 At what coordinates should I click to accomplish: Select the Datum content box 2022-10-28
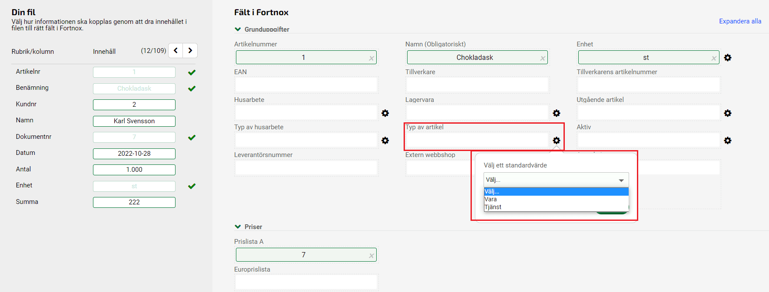134,154
